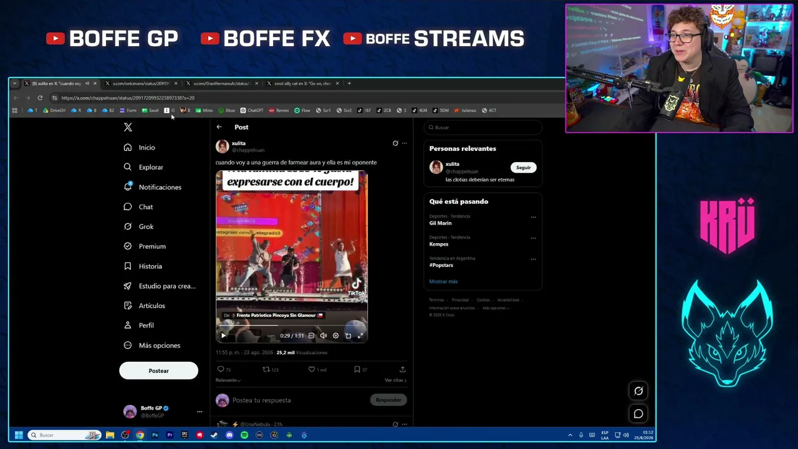Go back with the Post arrow
The height and width of the screenshot is (449, 798).
click(x=219, y=127)
